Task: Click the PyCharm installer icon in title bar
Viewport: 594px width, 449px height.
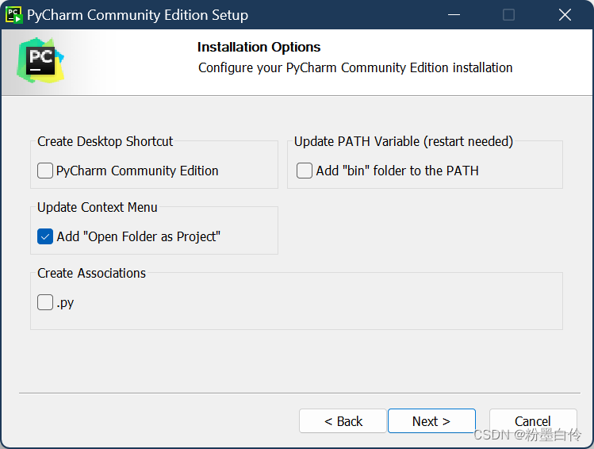Action: (x=14, y=15)
